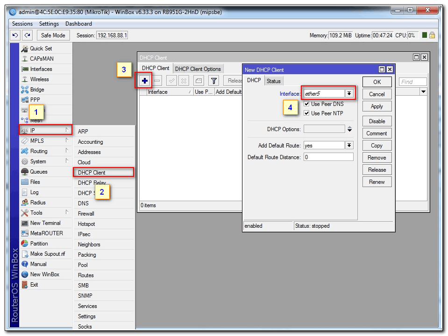Click the comment icon in DHCP toolbar
448x336 pixels.
tap(199, 81)
